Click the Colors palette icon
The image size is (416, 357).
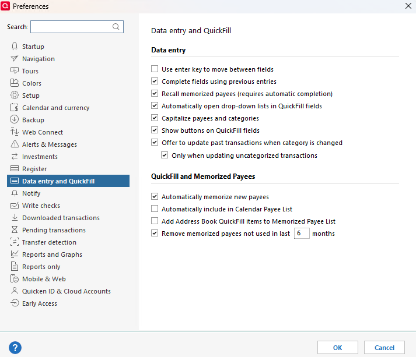coord(15,83)
